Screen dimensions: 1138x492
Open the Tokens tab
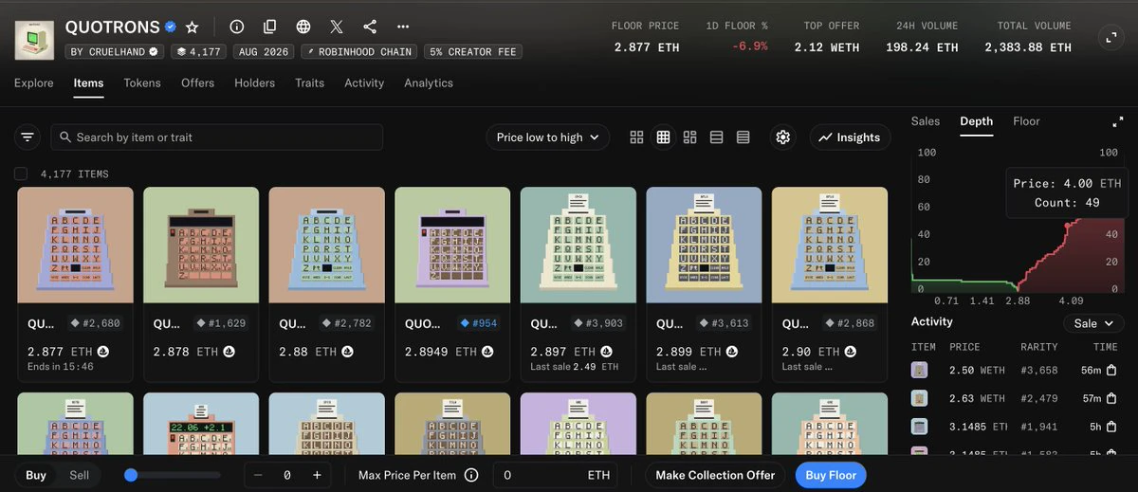(142, 82)
